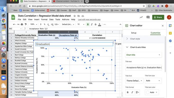Open Google Keep side panel icon
174x98 pixels.
click(x=170, y=33)
